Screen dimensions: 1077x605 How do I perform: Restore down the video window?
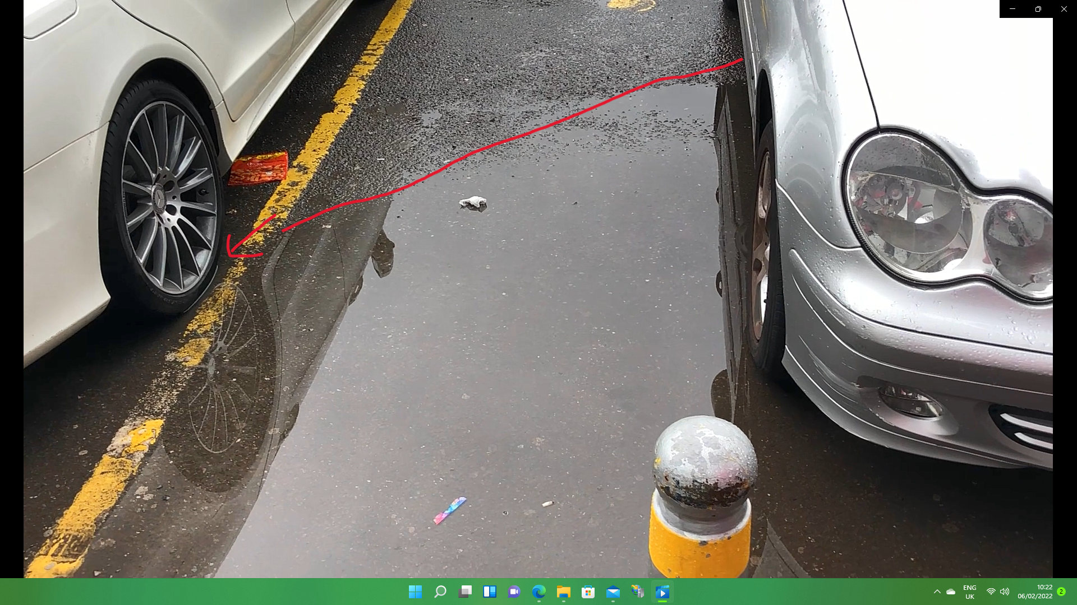pos(1038,9)
